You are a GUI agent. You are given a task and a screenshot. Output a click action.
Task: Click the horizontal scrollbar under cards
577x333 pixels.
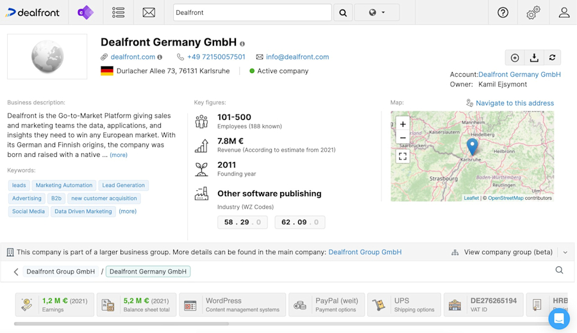click(121, 324)
